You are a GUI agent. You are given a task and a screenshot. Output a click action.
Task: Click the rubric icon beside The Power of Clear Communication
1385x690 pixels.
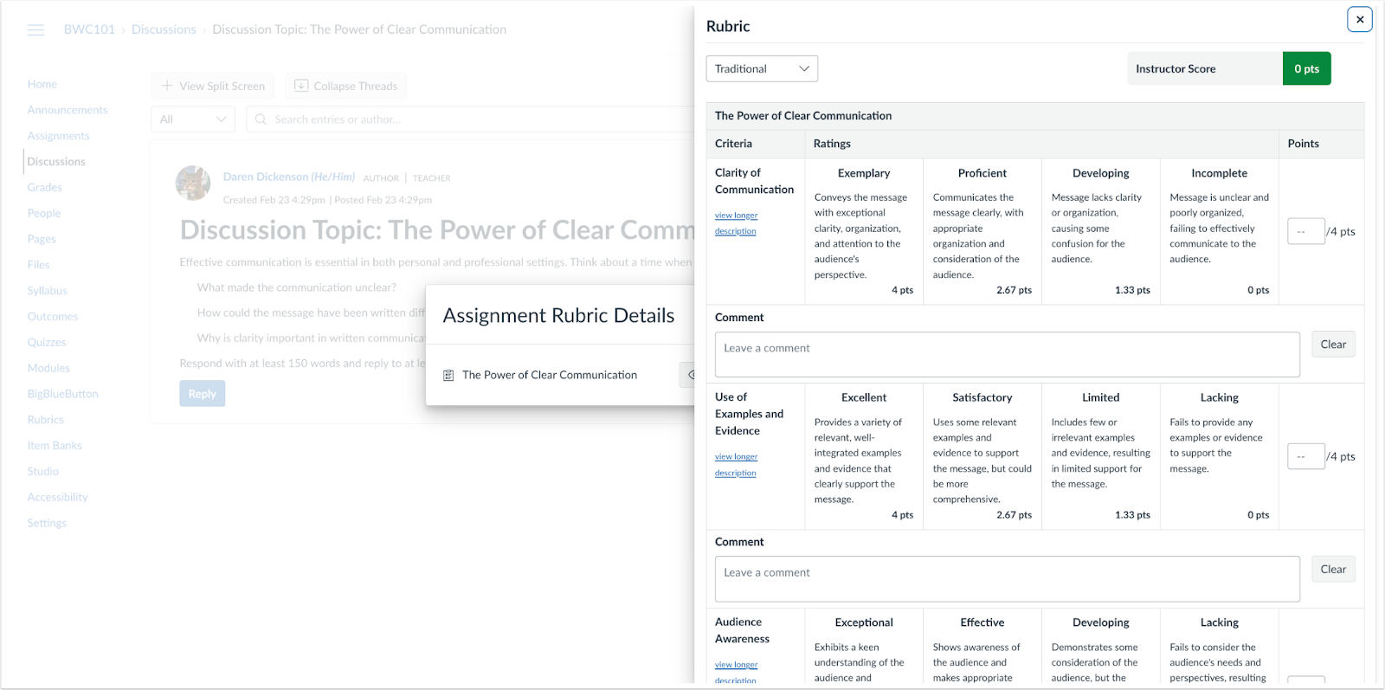point(448,376)
